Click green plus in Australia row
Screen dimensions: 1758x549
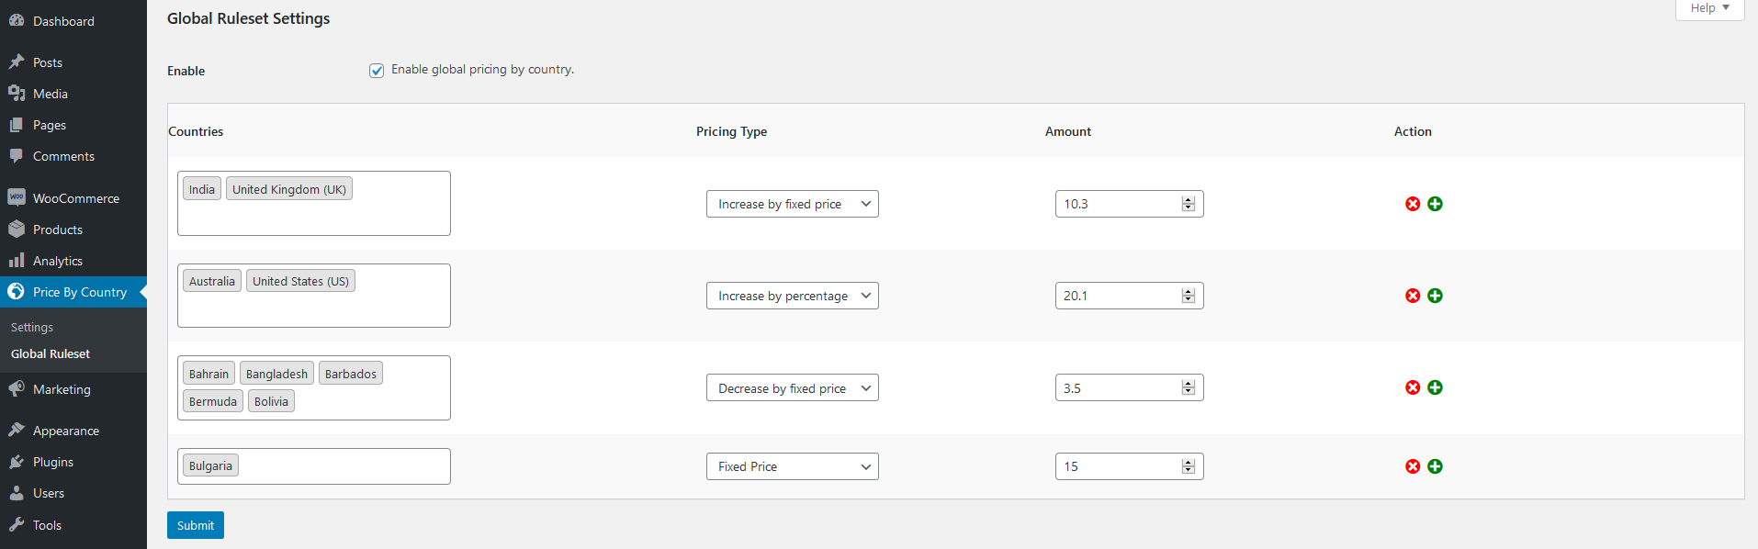point(1435,296)
